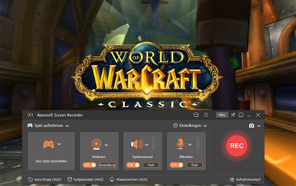Open the dropdown arrow beside the camera icon

[259, 126]
